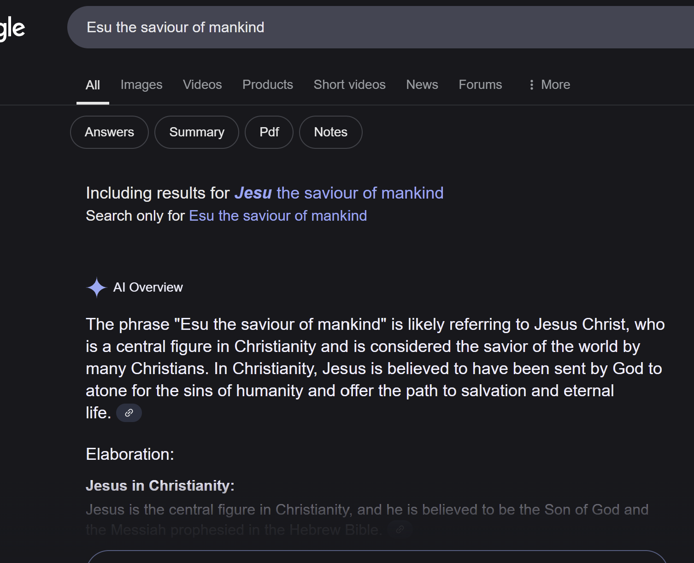Image resolution: width=694 pixels, height=563 pixels.
Task: Open the Videos results tab
Action: click(202, 85)
